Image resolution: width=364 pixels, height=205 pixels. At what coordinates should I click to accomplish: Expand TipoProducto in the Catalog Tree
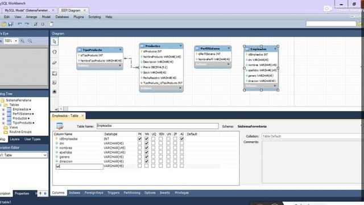pos(3,123)
